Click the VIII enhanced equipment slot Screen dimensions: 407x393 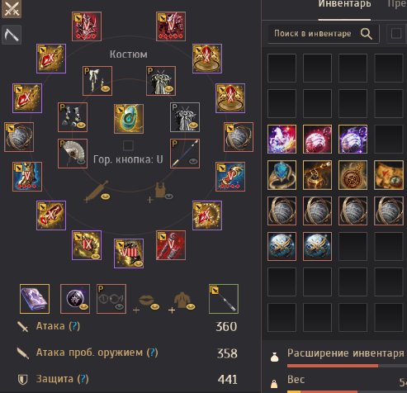pos(129,253)
